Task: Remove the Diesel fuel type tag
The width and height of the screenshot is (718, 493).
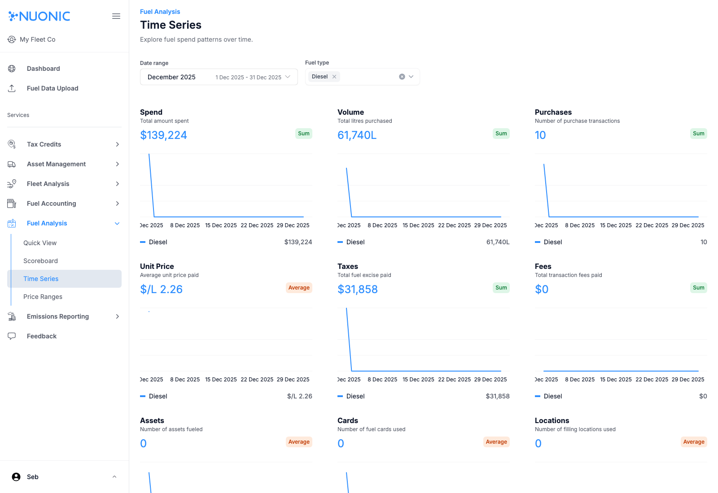Action: pyautogui.click(x=334, y=77)
